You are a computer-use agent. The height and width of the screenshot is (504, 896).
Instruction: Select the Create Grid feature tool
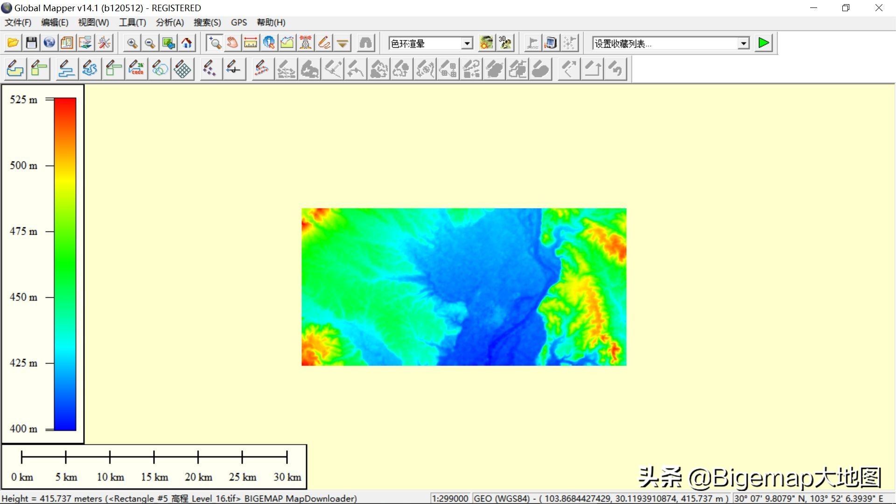pyautogui.click(x=182, y=70)
